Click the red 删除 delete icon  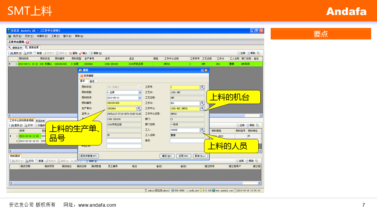click(x=71, y=53)
